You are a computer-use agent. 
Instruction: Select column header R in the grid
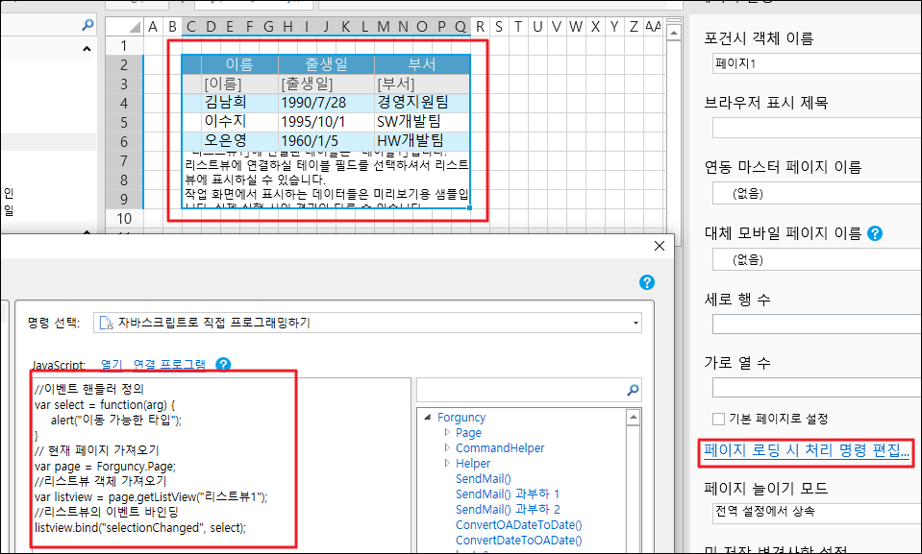[480, 27]
